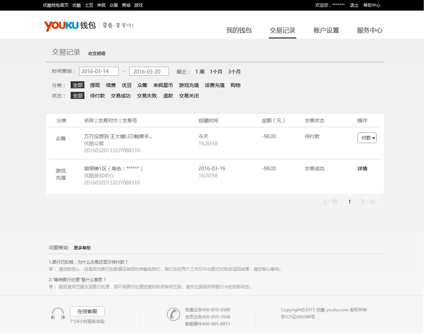The height and width of the screenshot is (336, 427).
Task: Click question “等待银行处理”是什么意思
Action: tap(77, 279)
